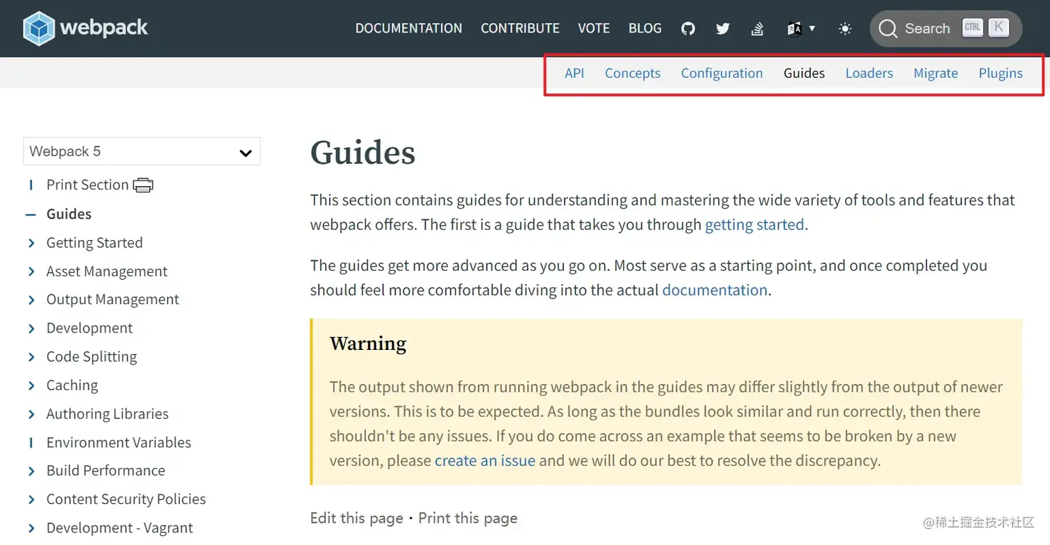The height and width of the screenshot is (545, 1050).
Task: Follow the 'documentation' inline link
Action: [715, 290]
